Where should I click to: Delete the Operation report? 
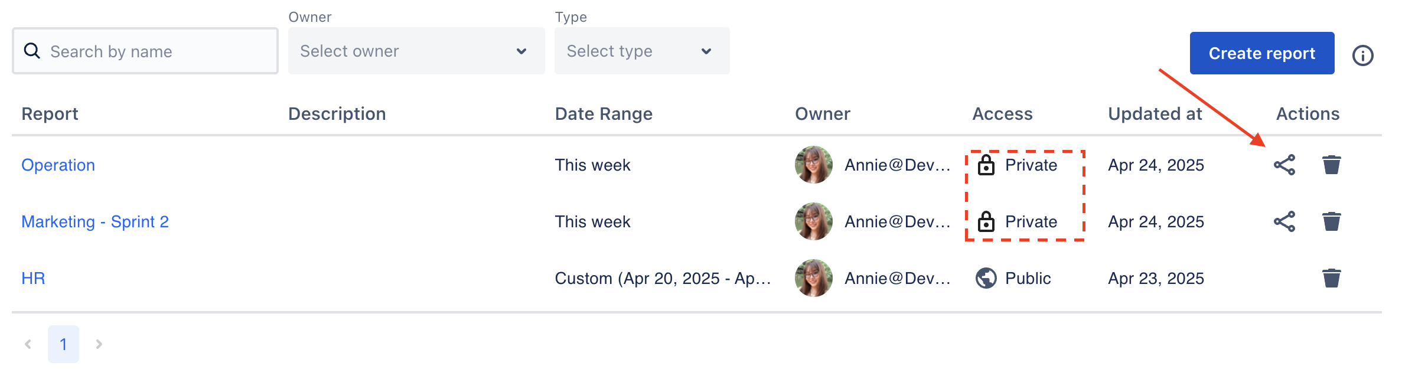(1331, 165)
